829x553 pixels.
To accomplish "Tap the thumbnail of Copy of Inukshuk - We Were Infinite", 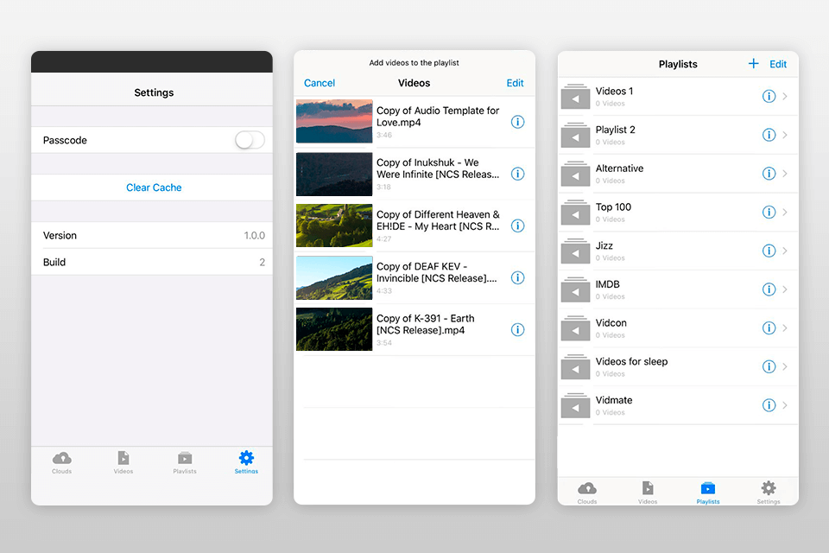I will [x=334, y=174].
